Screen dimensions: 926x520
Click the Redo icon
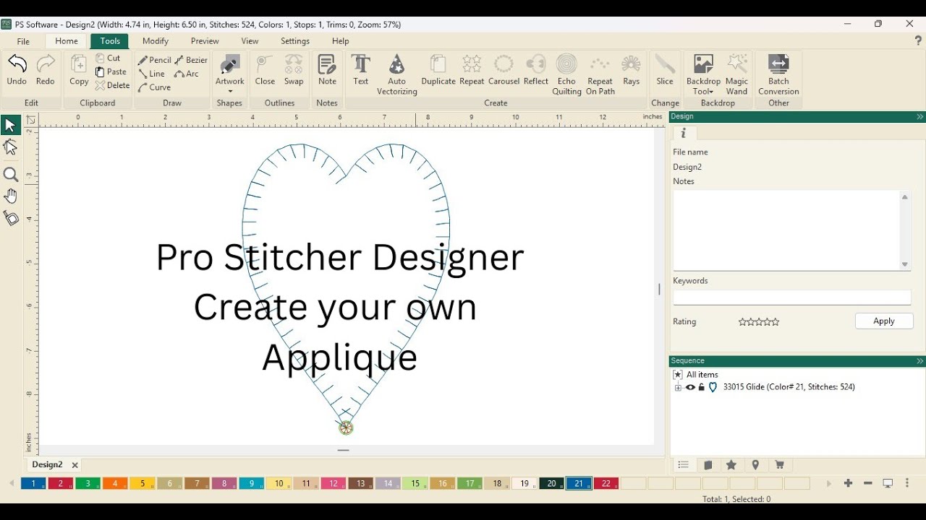point(46,70)
